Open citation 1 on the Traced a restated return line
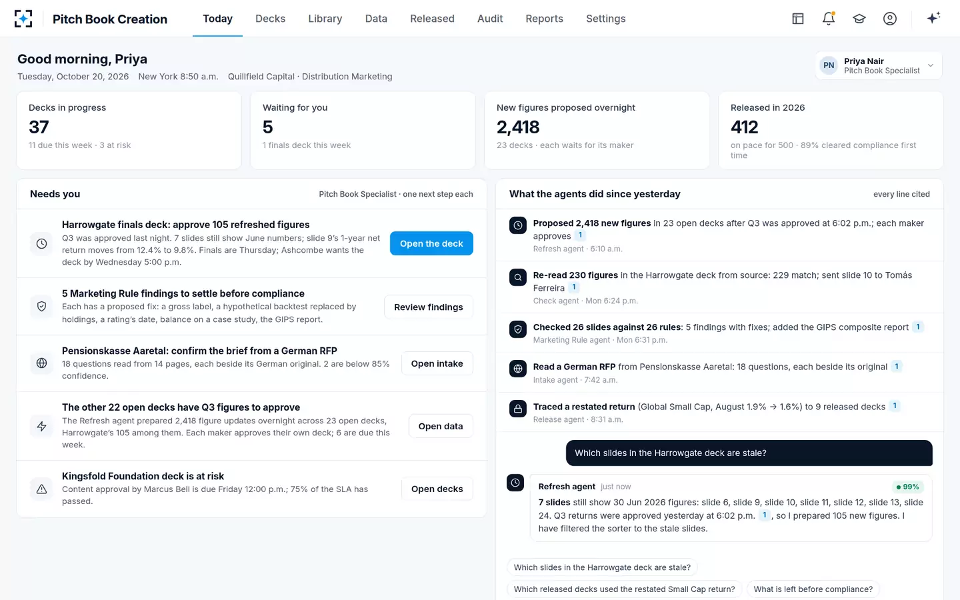This screenshot has width=960, height=600. point(895,406)
